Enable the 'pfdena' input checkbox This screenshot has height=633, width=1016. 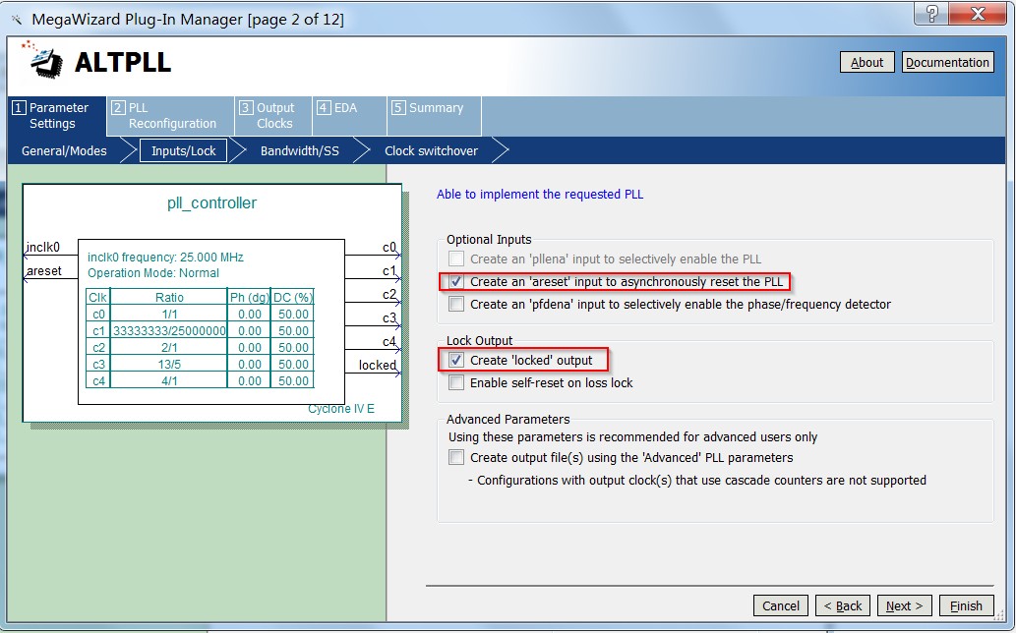(x=456, y=305)
